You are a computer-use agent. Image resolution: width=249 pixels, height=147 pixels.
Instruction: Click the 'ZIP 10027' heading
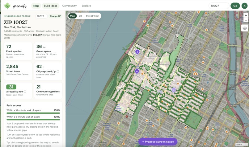point(16,22)
